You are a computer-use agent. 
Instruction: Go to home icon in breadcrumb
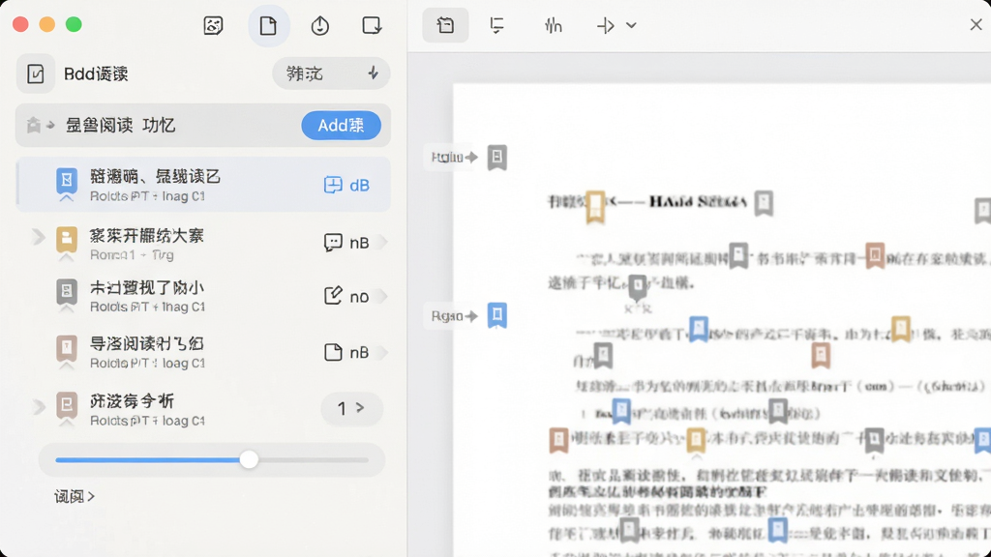pyautogui.click(x=34, y=125)
